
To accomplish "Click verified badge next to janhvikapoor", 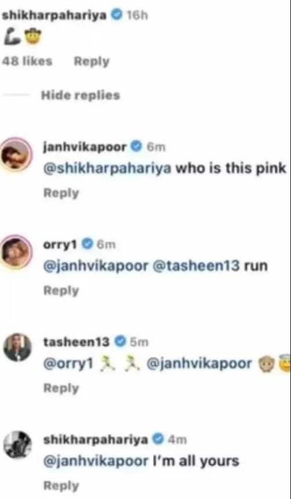I will [x=136, y=147].
